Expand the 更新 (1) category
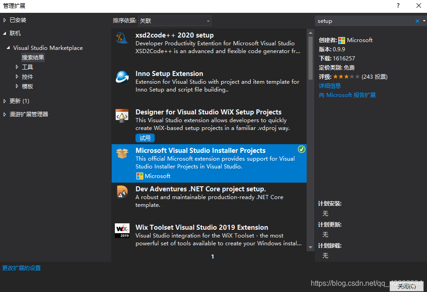The width and height of the screenshot is (427, 292). [5, 101]
